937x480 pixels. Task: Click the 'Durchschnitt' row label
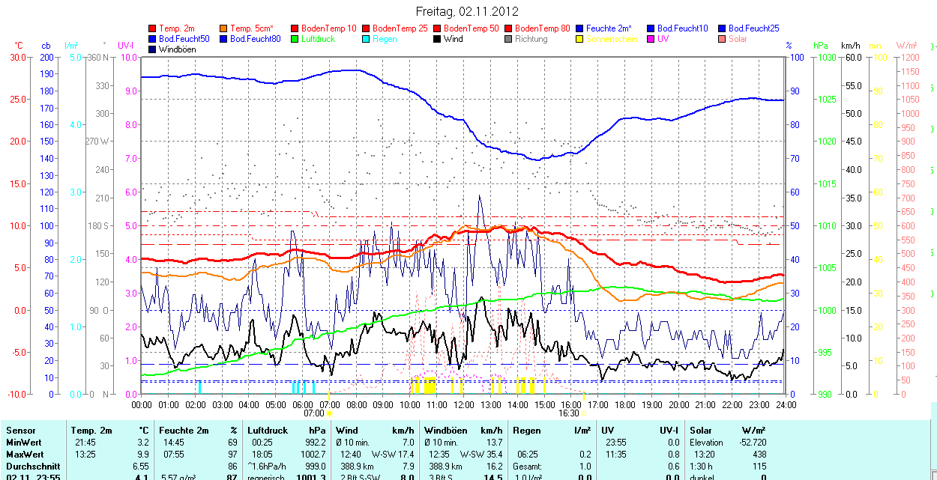(x=32, y=466)
